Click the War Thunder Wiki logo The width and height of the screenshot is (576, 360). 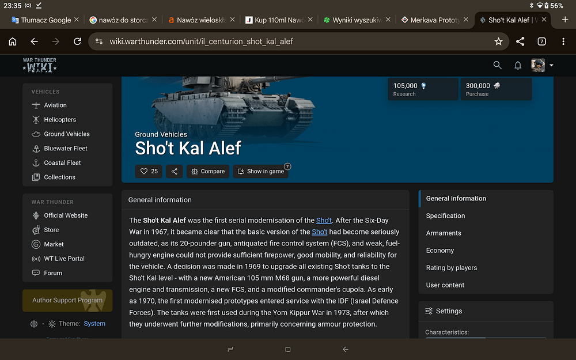tap(40, 65)
